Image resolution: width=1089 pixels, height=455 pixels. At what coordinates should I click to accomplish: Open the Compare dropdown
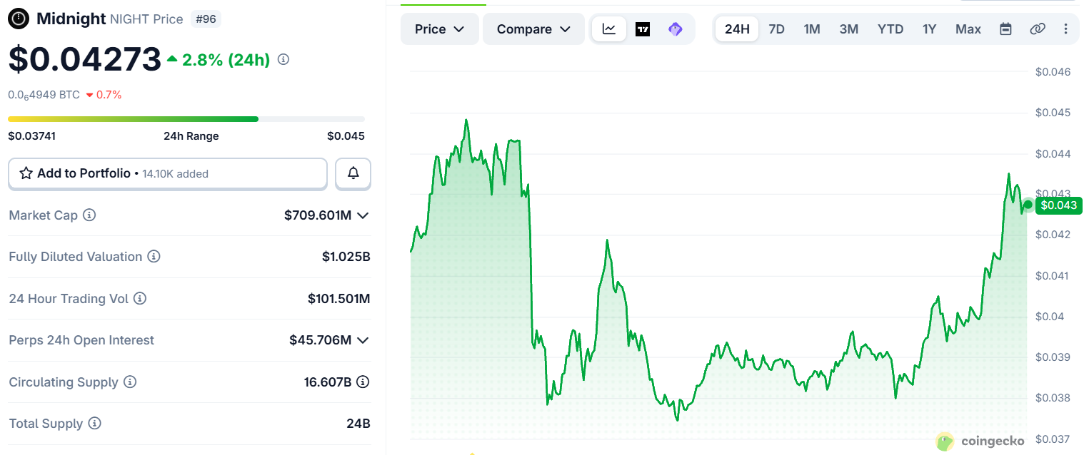click(534, 29)
